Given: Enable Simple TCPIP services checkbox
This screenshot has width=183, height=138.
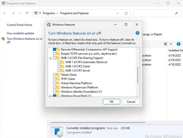Looking at the screenshot, I should click(54, 54).
